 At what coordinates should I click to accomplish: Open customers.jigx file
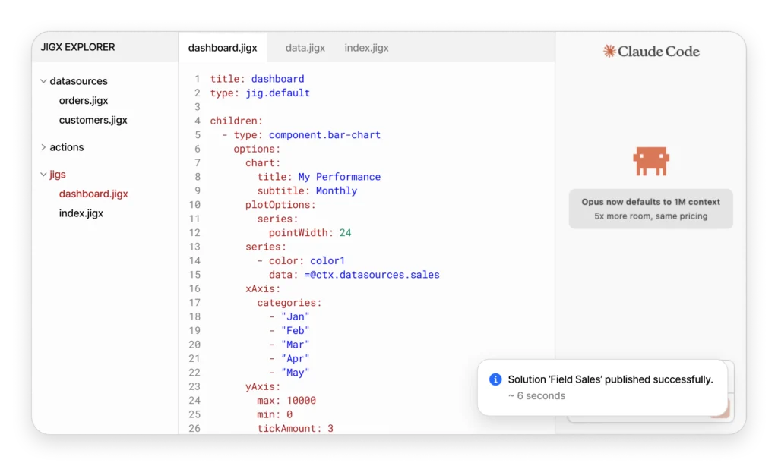point(93,120)
